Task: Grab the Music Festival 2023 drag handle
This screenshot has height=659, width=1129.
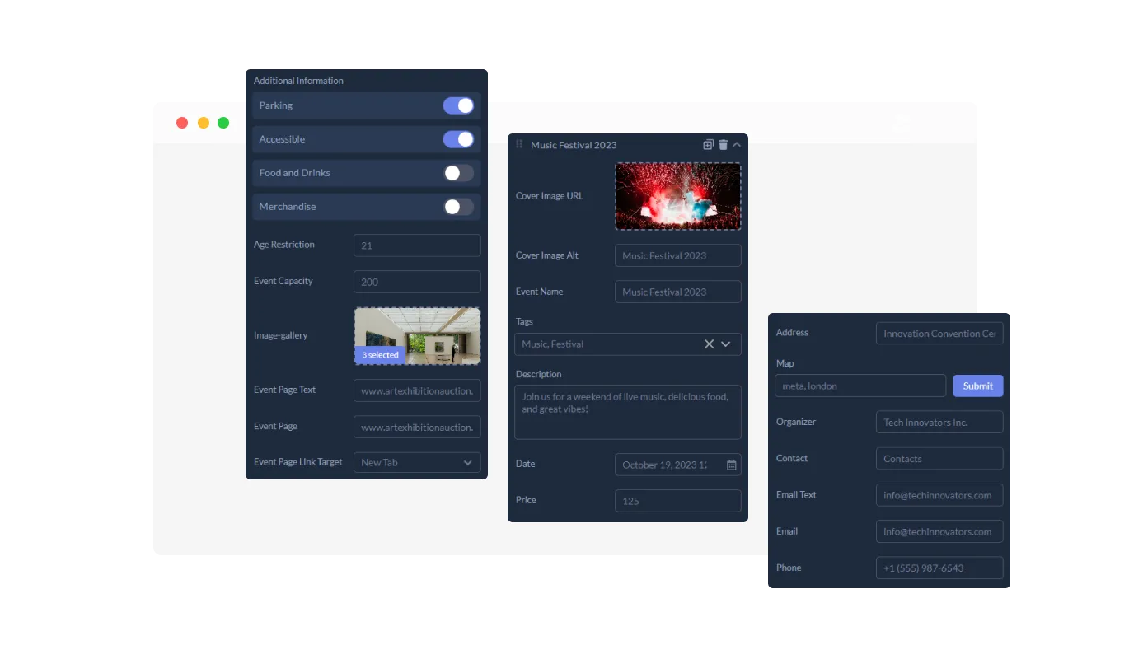Action: 519,144
